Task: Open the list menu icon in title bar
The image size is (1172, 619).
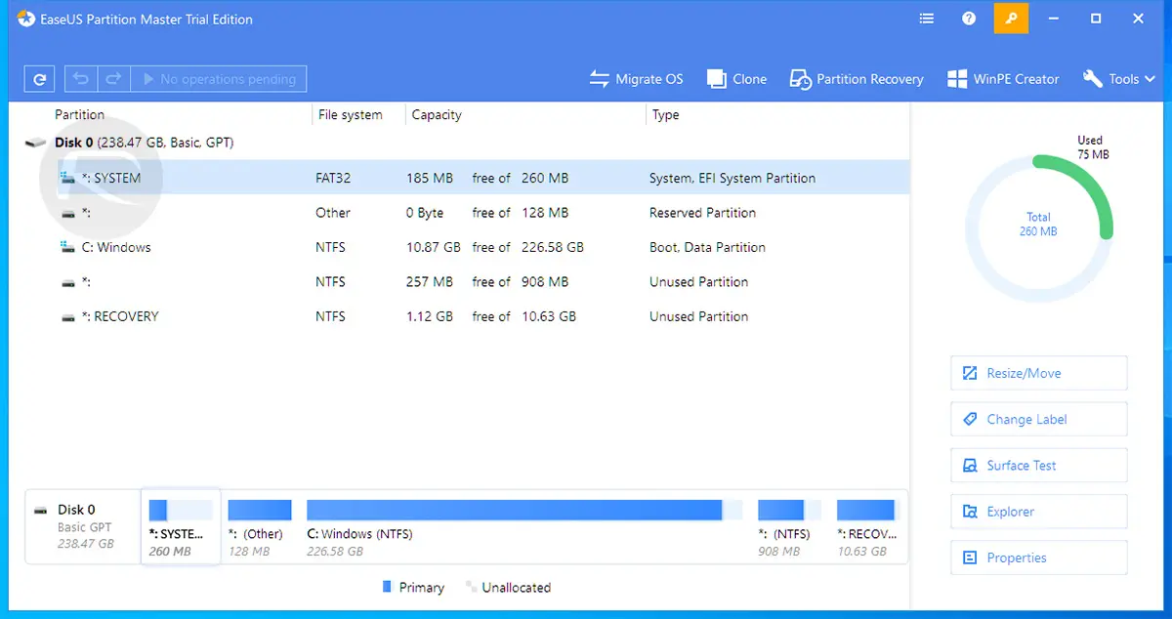Action: [x=927, y=19]
